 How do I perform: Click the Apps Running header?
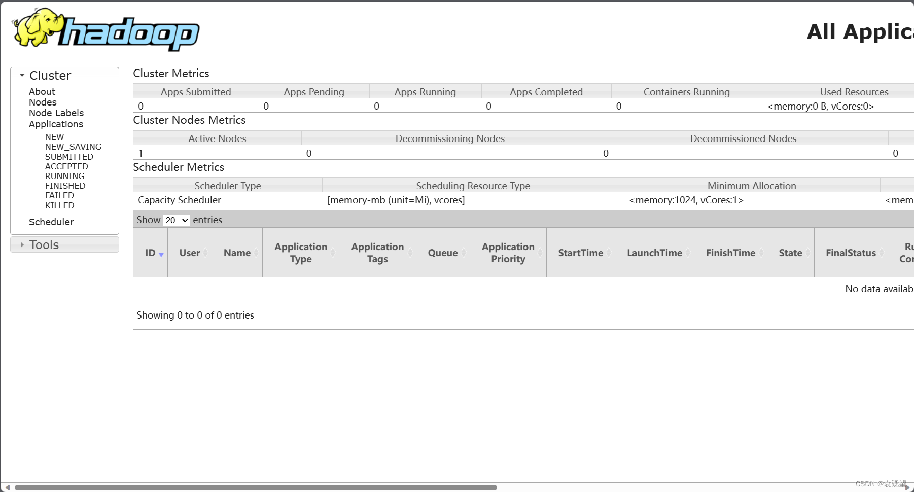click(x=425, y=92)
